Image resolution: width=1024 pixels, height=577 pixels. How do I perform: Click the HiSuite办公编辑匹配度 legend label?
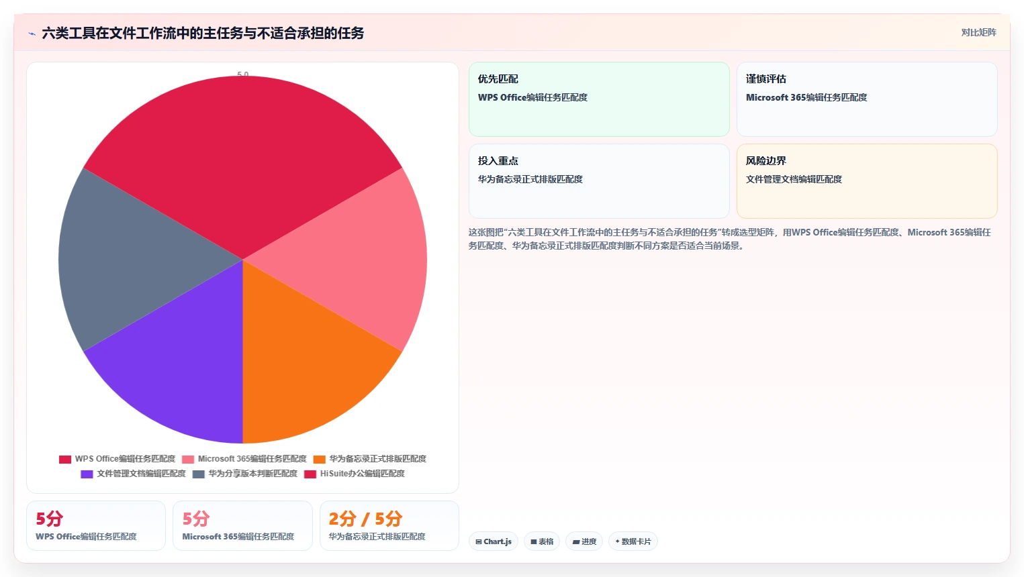(363, 474)
